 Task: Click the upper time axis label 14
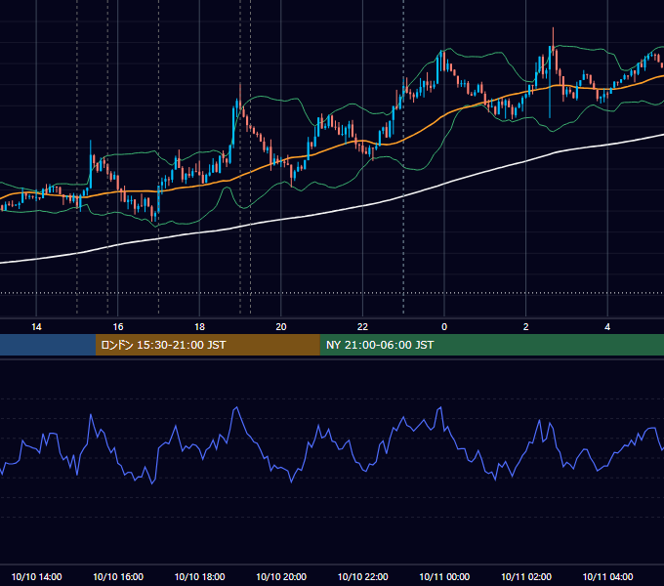tap(36, 327)
